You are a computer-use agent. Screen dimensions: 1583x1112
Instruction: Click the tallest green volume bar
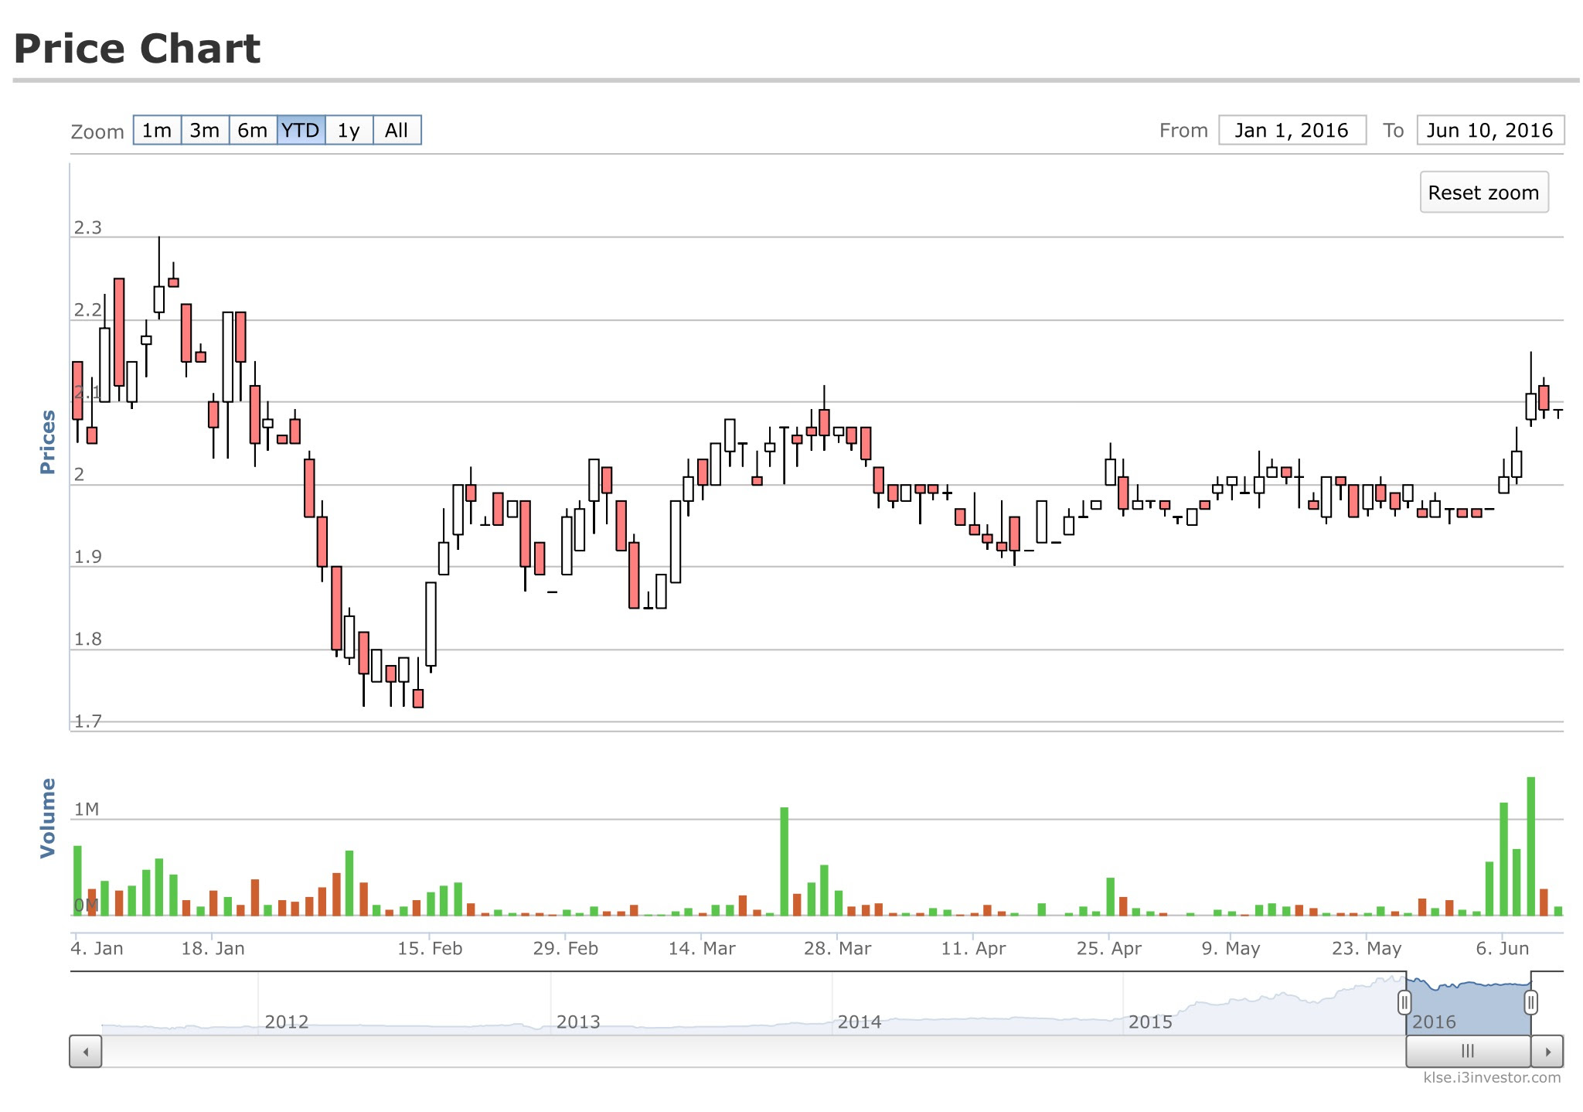pyautogui.click(x=1530, y=847)
